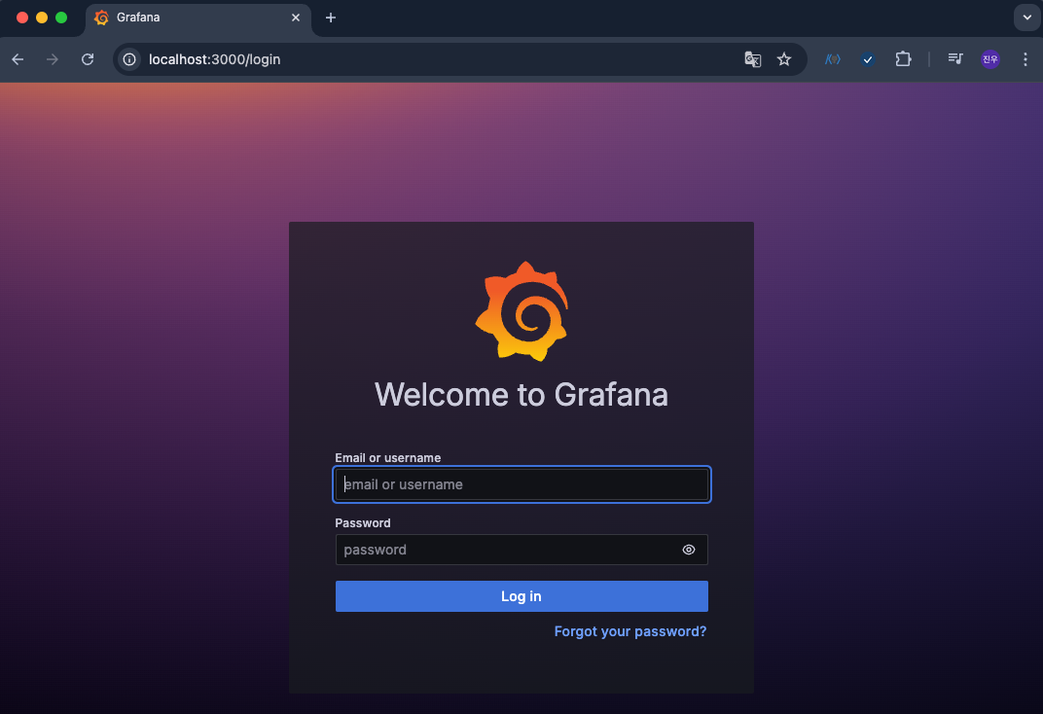Click the Welcome to Grafana heading
Viewport: 1043px width, 714px height.
pyautogui.click(x=521, y=394)
